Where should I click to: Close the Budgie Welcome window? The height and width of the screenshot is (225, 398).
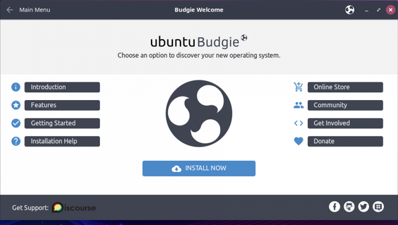point(391,10)
